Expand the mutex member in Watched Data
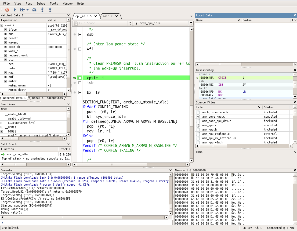The image size is (297, 231). 5,81
